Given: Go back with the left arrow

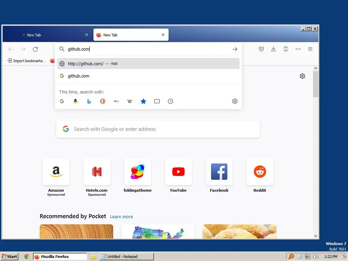Looking at the screenshot, I should pos(11,49).
